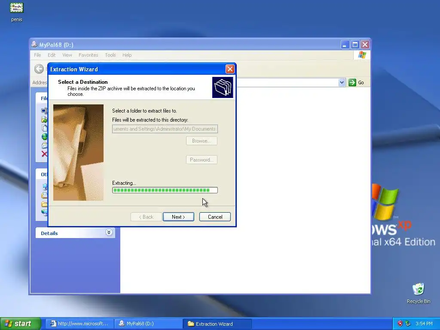Screen dimensions: 440x330
Task: Click the MyPal68 (D:) title bar drive icon
Action: click(34, 44)
